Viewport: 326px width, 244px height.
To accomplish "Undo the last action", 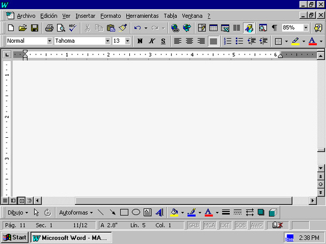I will tap(137, 28).
